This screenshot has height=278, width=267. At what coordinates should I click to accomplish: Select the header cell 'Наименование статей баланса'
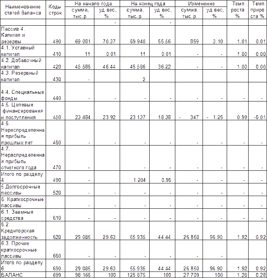[x=23, y=10]
